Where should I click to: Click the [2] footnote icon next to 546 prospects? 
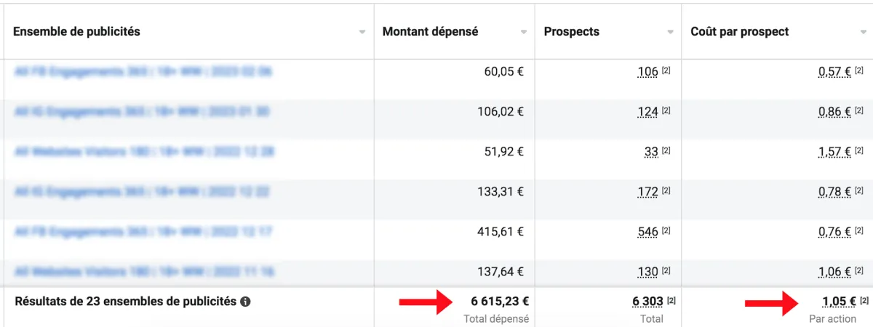coord(666,232)
